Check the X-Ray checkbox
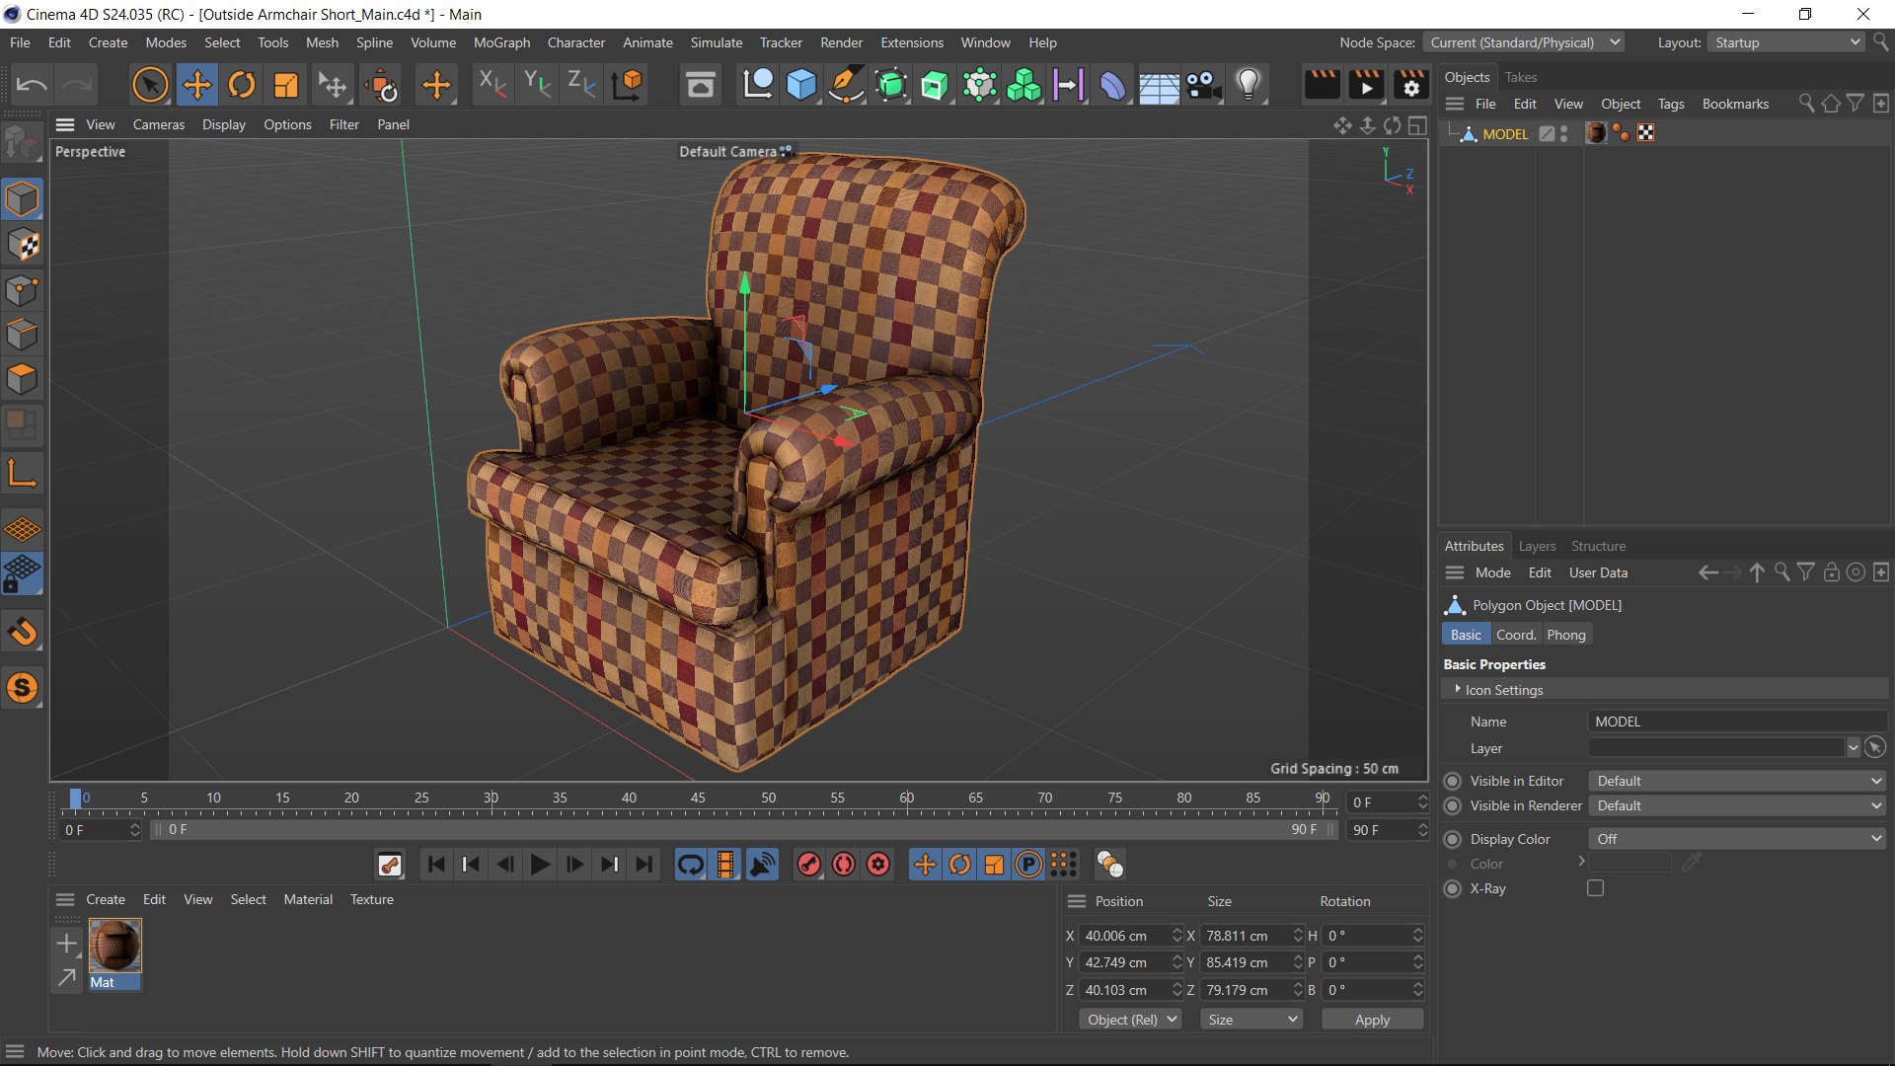 tap(1595, 888)
